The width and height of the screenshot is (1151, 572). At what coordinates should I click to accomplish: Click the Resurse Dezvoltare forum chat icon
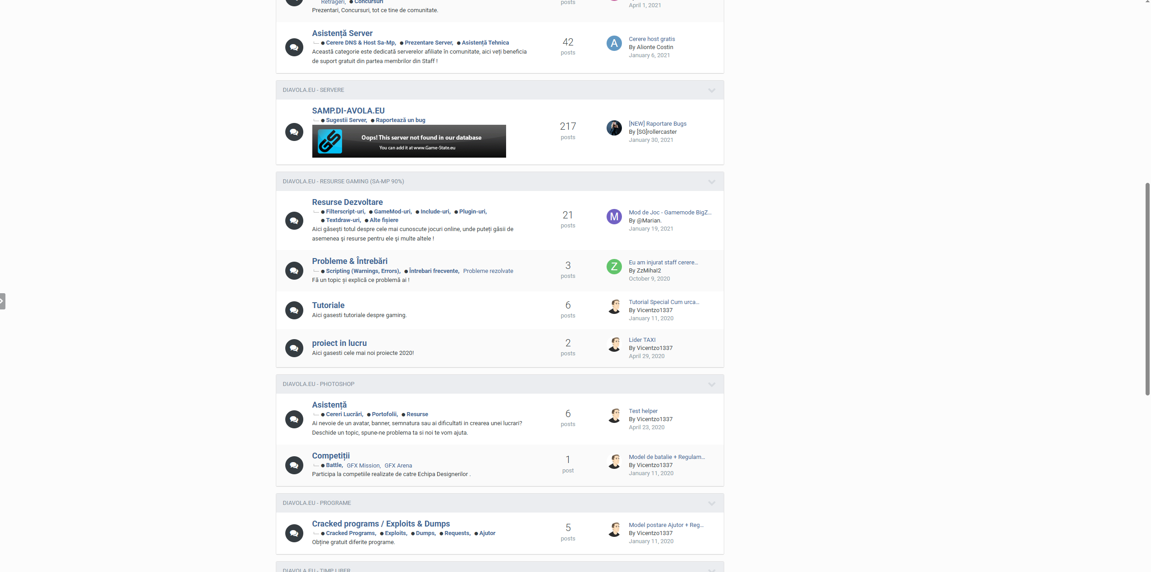tap(294, 221)
